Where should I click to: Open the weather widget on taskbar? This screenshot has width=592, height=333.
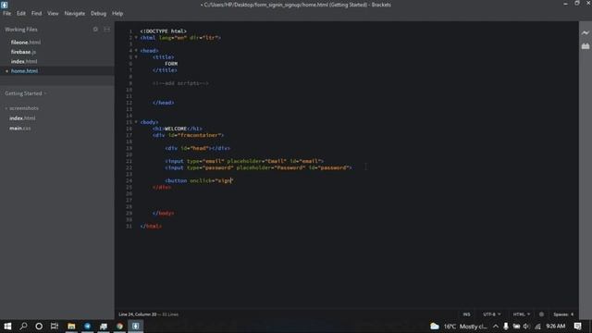[x=459, y=327]
